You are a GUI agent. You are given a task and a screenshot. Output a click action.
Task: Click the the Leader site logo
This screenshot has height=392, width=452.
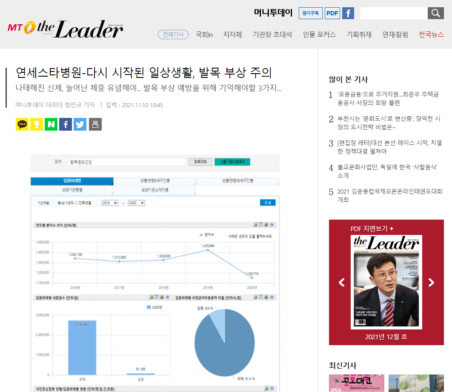[66, 29]
